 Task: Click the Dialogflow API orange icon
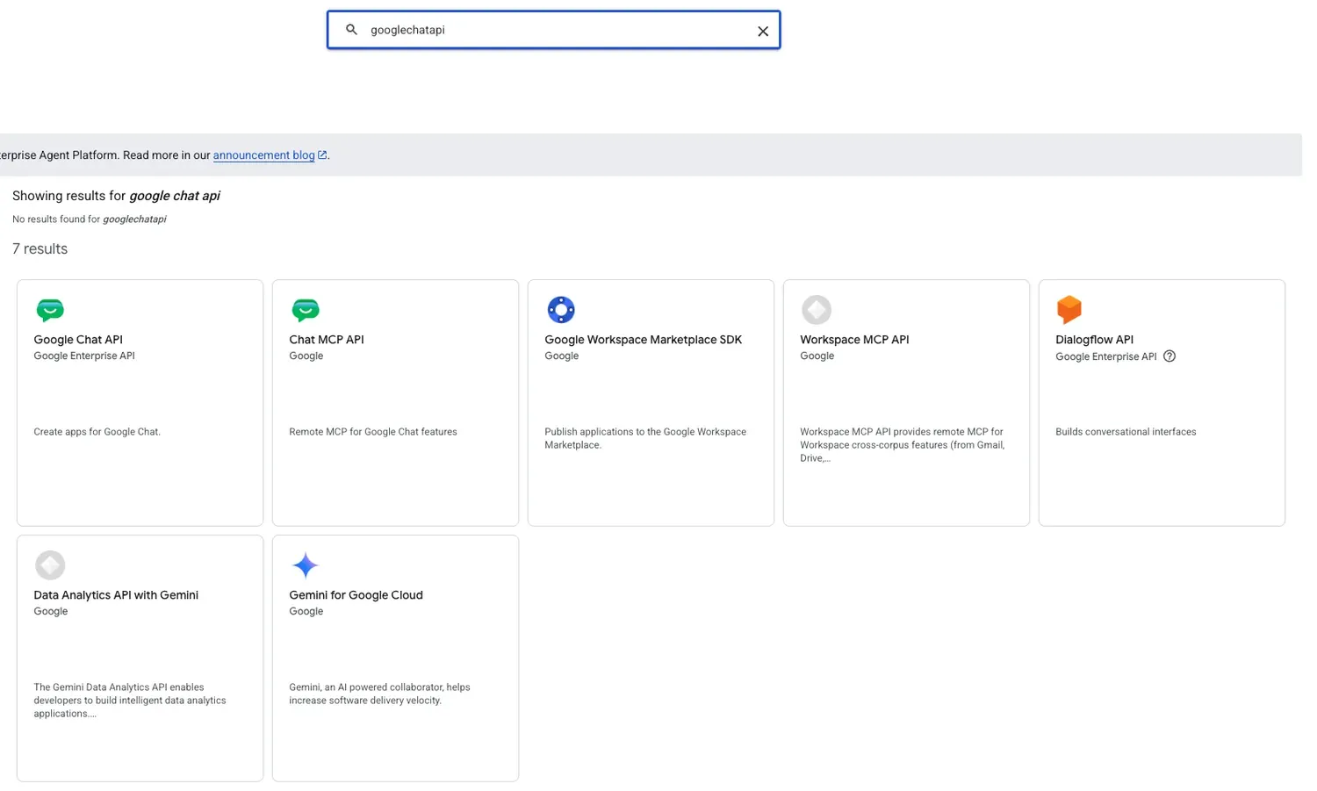(1069, 309)
